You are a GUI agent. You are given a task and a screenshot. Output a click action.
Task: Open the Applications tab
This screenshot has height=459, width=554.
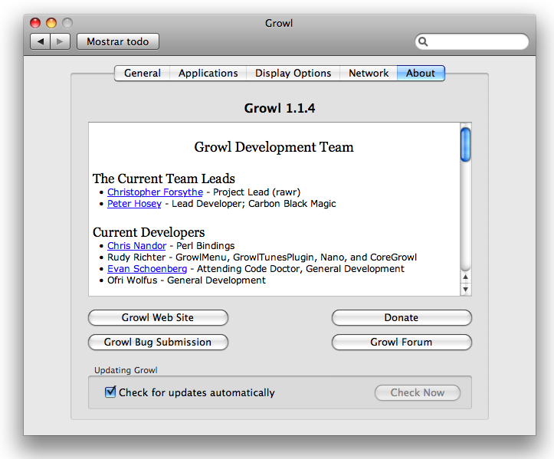[x=208, y=73]
